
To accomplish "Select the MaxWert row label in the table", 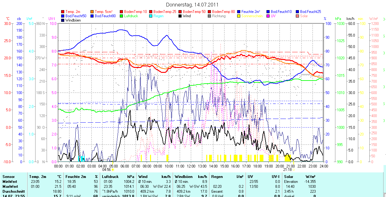I will 11,187.
